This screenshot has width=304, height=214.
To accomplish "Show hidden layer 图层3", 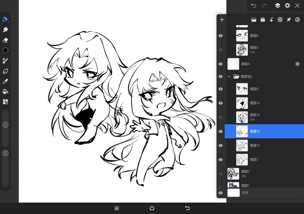I will pyautogui.click(x=221, y=50).
